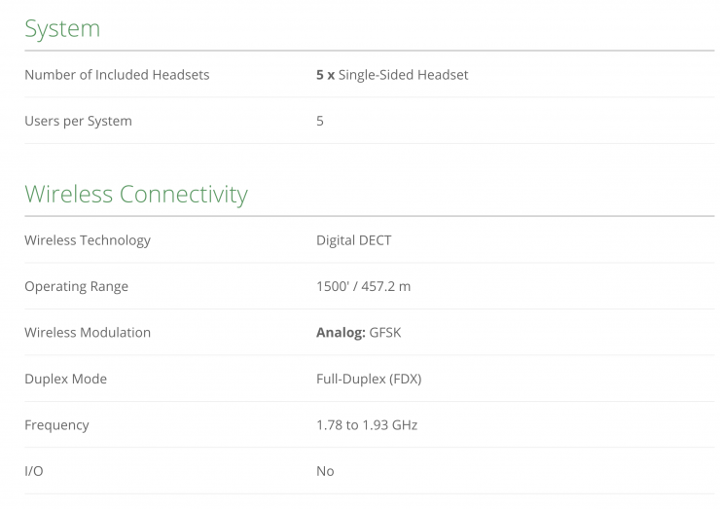Viewport: 720px width, 509px height.
Task: Click the Digital DECT value
Action: tap(353, 240)
